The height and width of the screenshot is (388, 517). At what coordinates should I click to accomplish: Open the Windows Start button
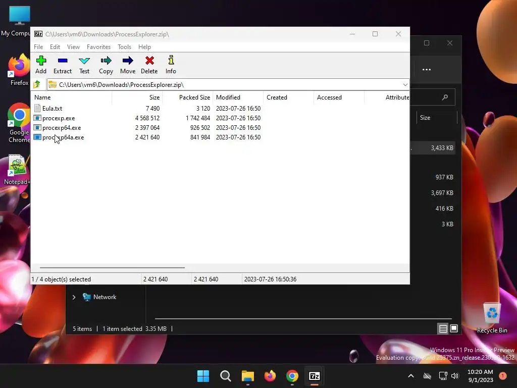(203, 376)
